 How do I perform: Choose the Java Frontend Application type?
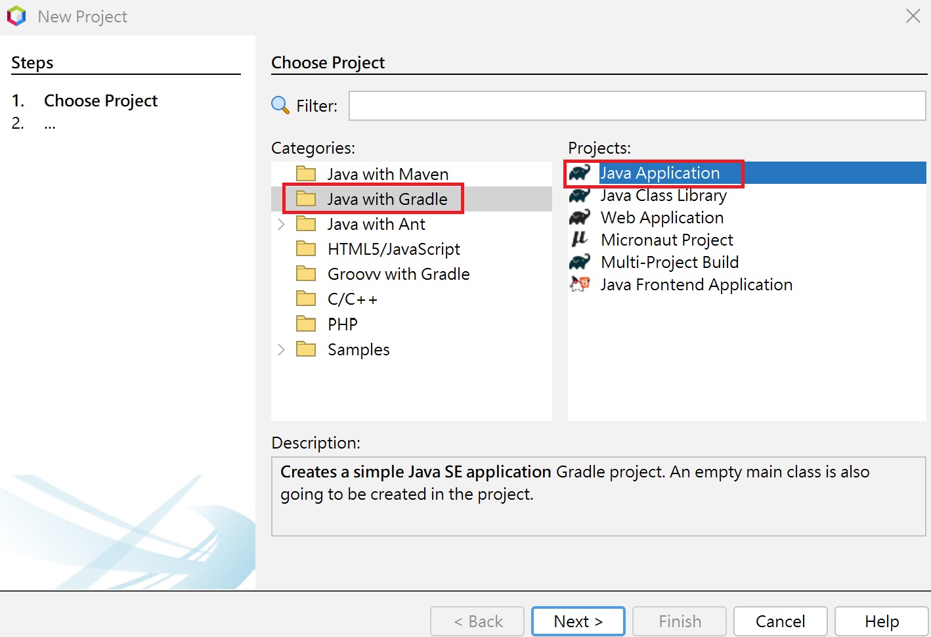pos(696,284)
